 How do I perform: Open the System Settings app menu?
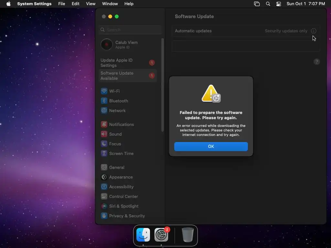pos(34,4)
